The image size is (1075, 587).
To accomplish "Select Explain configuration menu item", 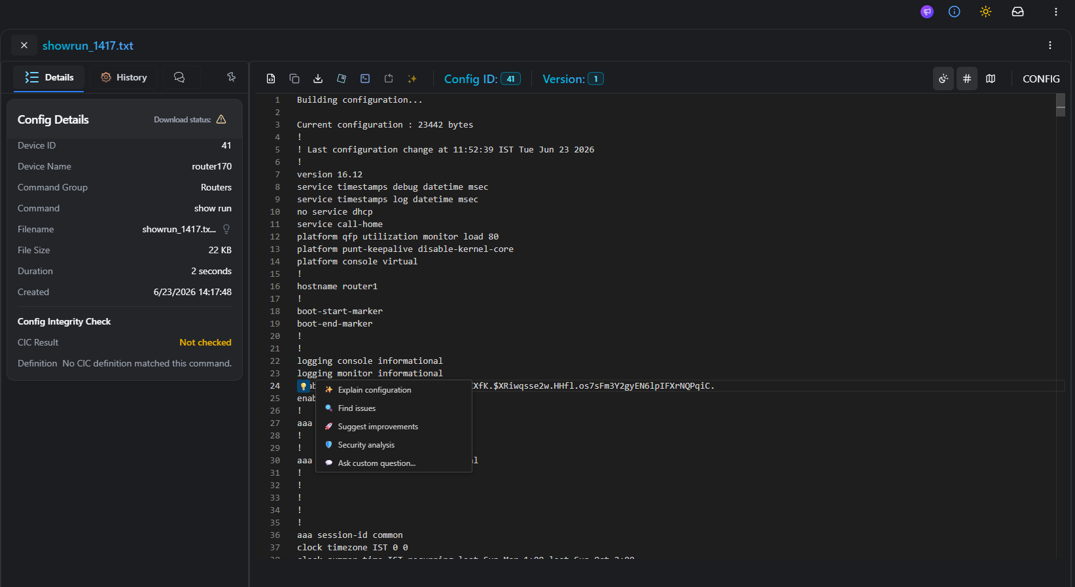I will (x=394, y=390).
